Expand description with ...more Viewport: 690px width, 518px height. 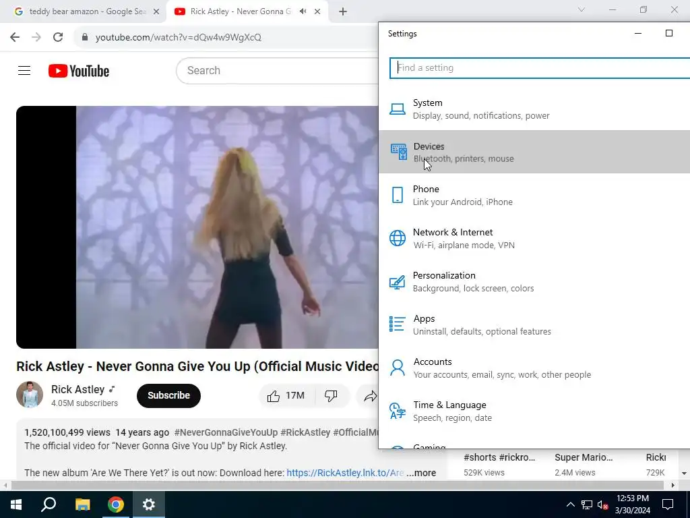[421, 473]
